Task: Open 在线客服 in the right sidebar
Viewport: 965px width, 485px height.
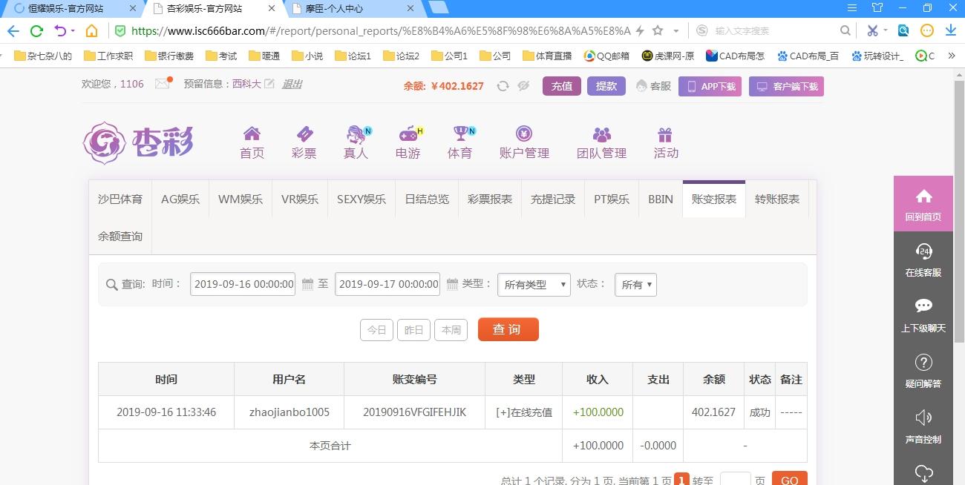Action: pos(923,260)
